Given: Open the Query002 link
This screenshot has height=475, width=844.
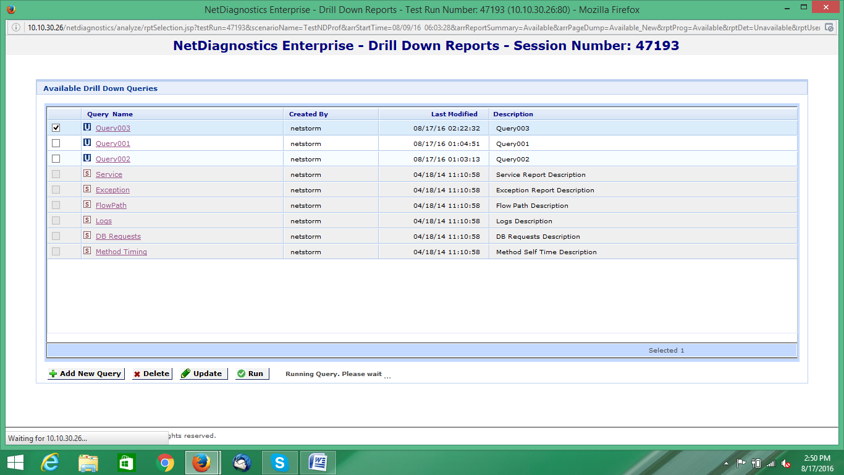Looking at the screenshot, I should [113, 159].
